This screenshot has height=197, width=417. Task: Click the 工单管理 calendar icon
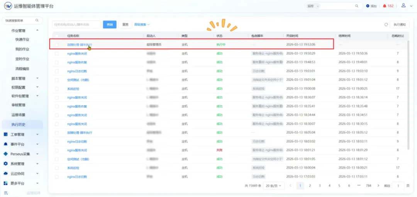coord(5,134)
